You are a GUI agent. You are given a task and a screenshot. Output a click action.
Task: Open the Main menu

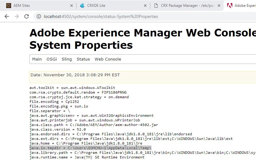coord(37,59)
